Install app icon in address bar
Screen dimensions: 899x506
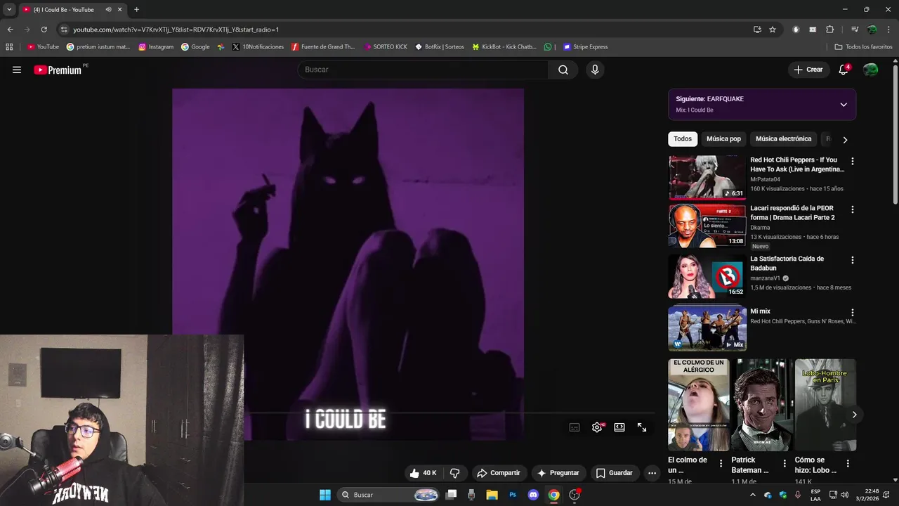[757, 30]
